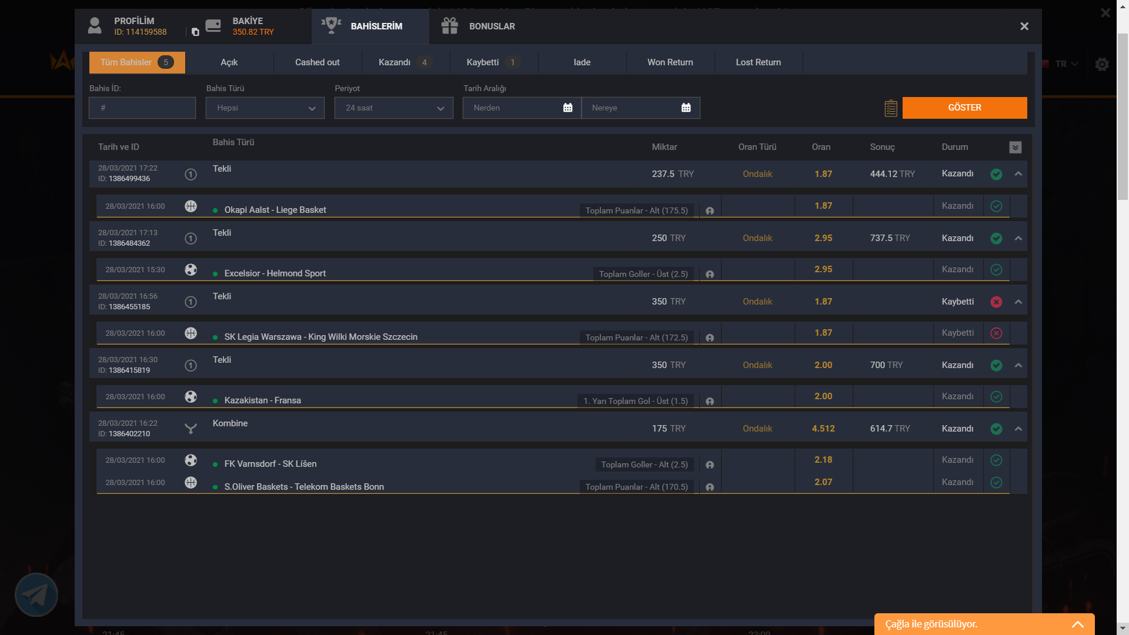Click the GÖSTER button
Image resolution: width=1129 pixels, height=635 pixels.
pyautogui.click(x=964, y=108)
